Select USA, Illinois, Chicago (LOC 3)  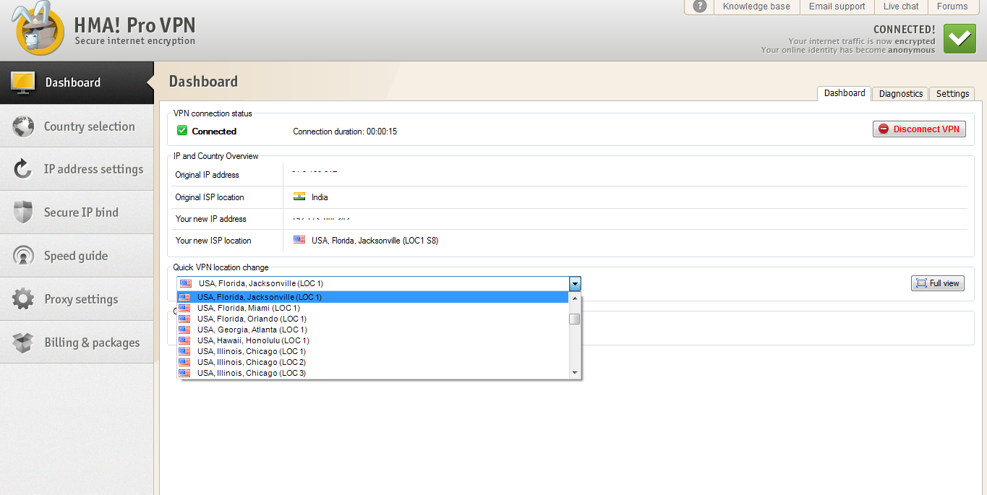[373, 373]
